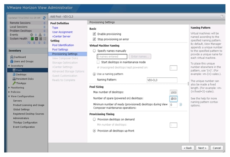
Task: Open the Type step in Pool Definition
Action: pyautogui.click(x=55, y=28)
